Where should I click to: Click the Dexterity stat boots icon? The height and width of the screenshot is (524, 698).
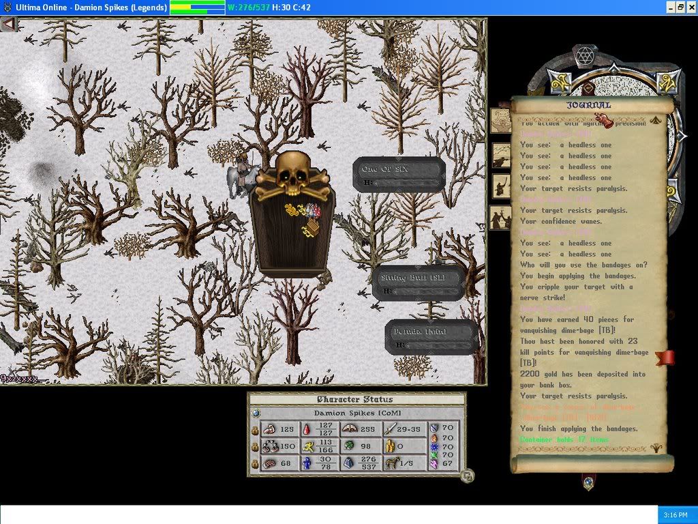tap(269, 446)
